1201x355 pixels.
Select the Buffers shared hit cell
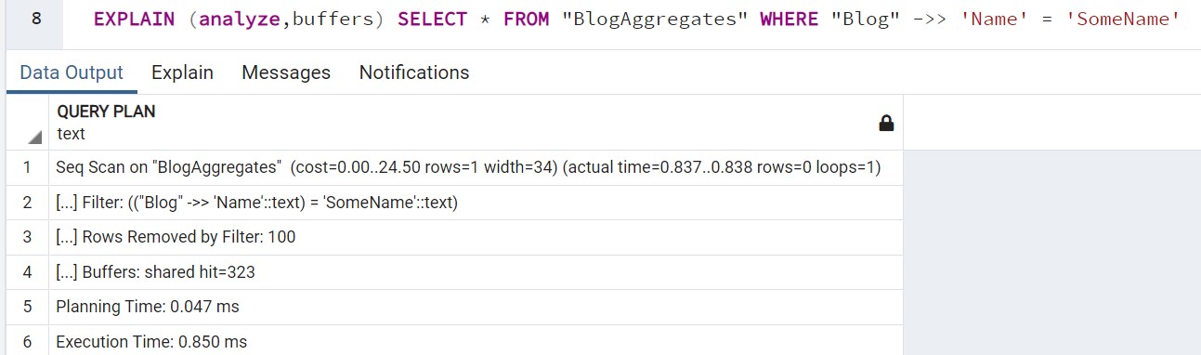coord(476,272)
